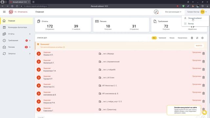The width and height of the screenshot is (210, 118).
Task: Click the 172 Отправлено reports counter
Action: click(x=50, y=27)
